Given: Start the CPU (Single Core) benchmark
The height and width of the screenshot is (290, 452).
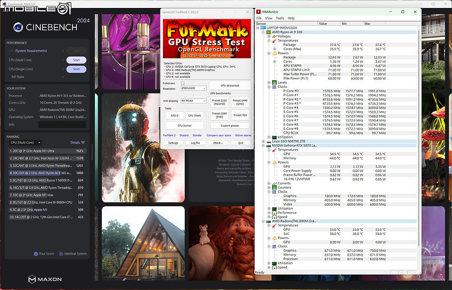Looking at the screenshot, I should [76, 69].
